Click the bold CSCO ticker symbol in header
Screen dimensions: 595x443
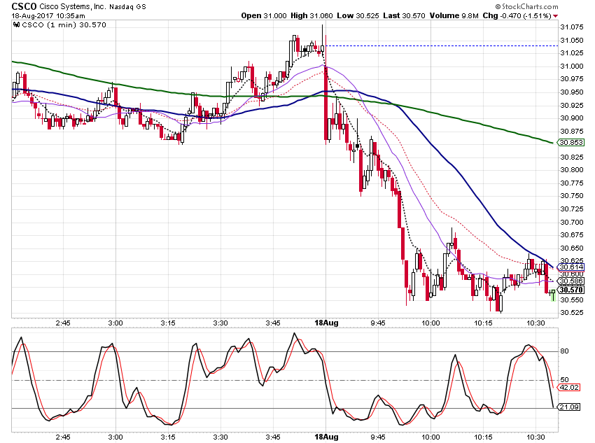pos(24,6)
